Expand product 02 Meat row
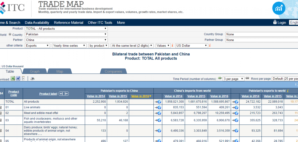The width and height of the screenshot is (298, 142). click(1, 113)
